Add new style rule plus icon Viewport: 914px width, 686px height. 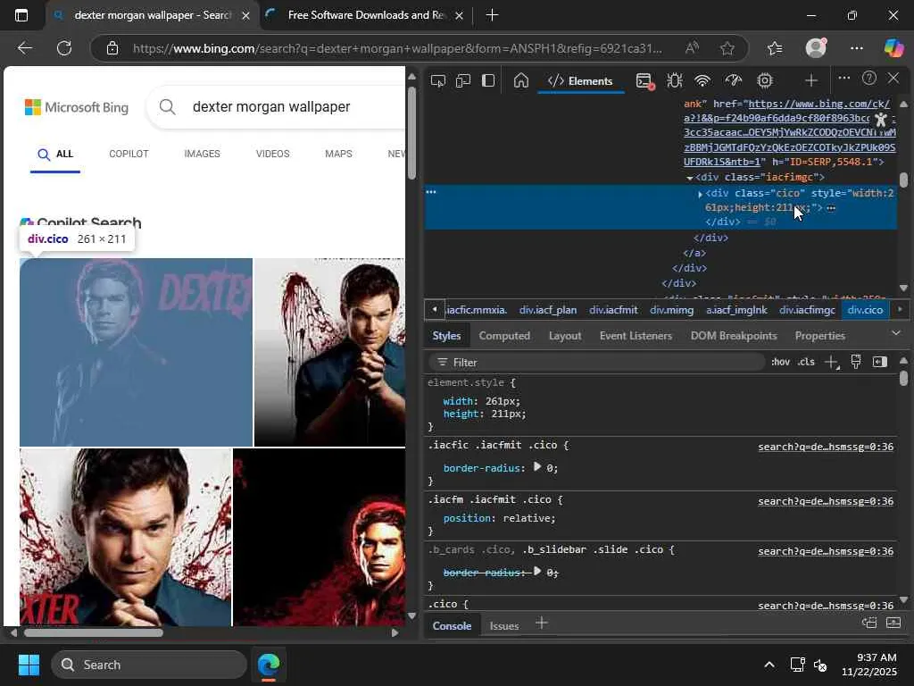click(832, 363)
